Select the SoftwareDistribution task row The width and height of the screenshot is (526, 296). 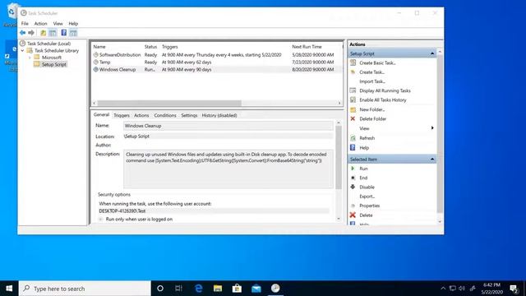(x=216, y=55)
